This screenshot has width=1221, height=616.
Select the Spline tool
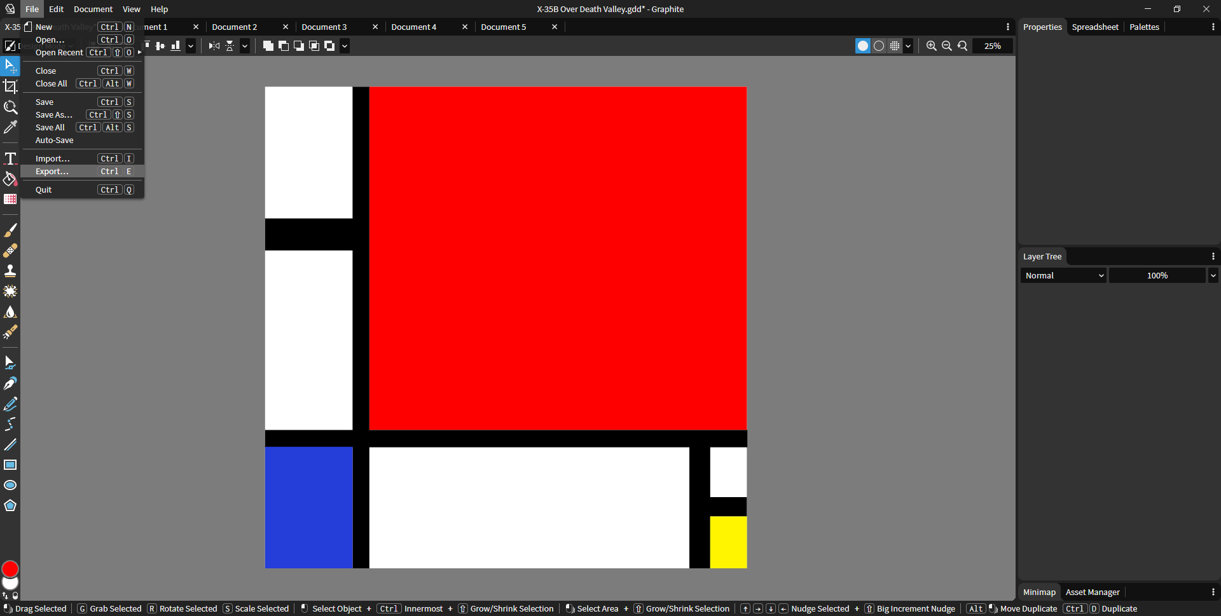point(10,424)
